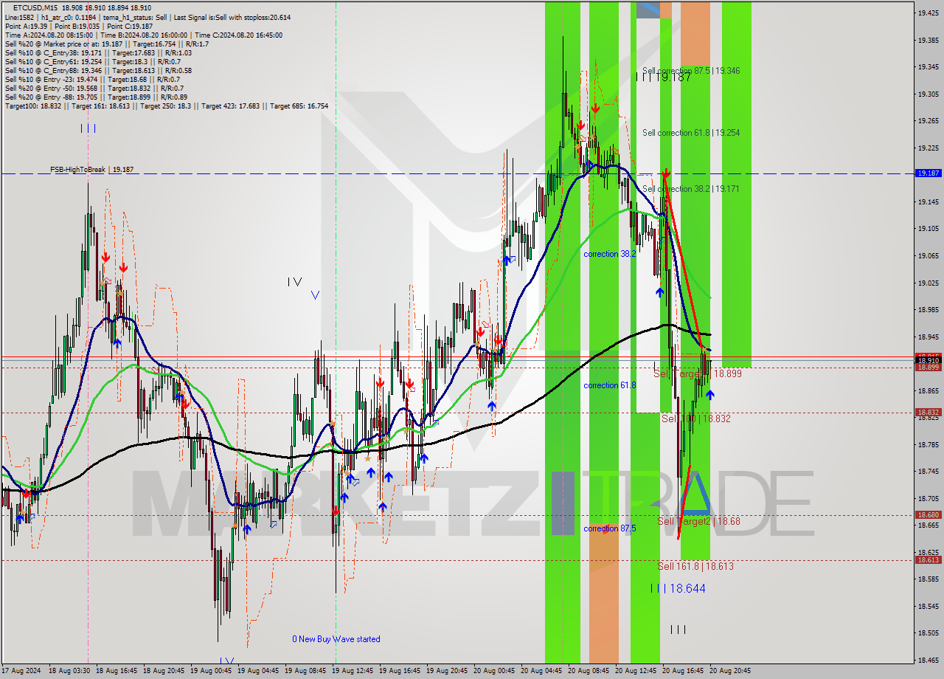Select the blue correction 87.5 label
Viewport: 944px width, 679px height.
tap(609, 528)
